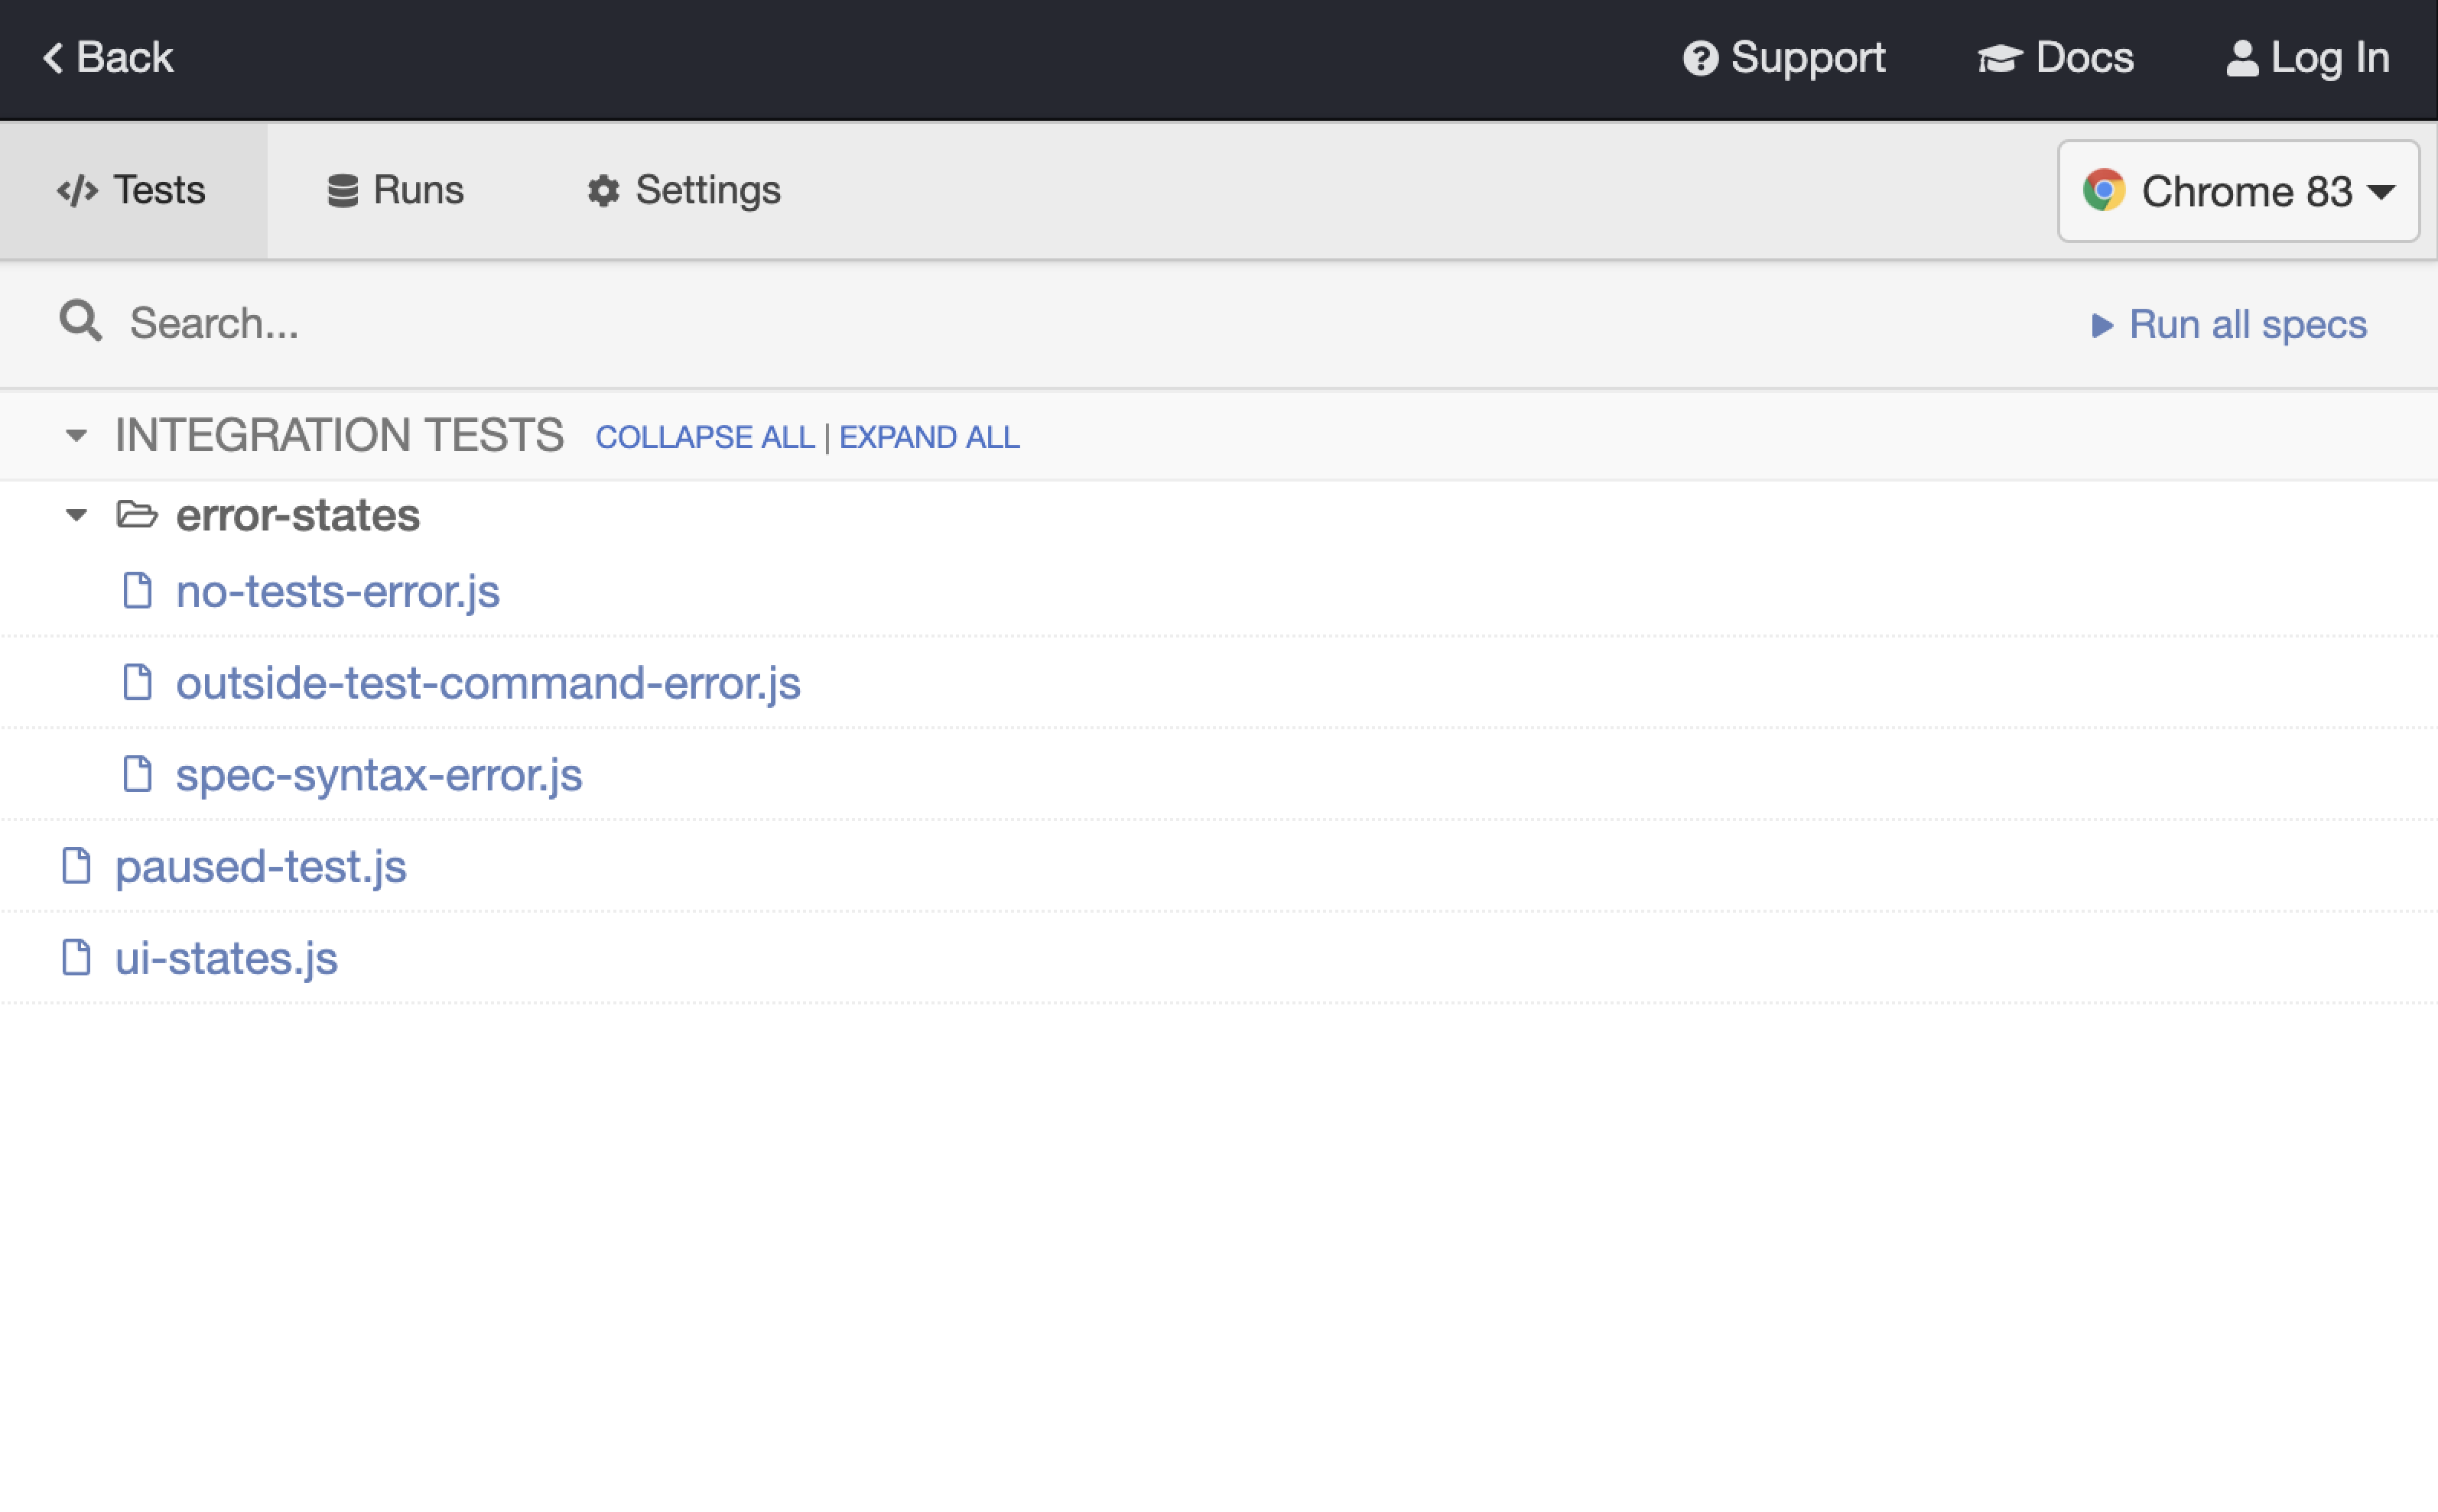2438x1512 pixels.
Task: Collapse the INTEGRATION TESTS section triangle
Action: pos(78,435)
